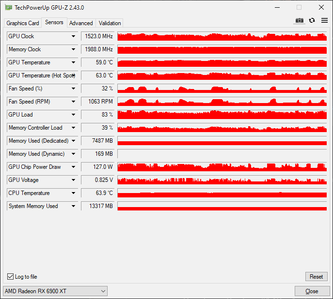Screen dimensions: 333x299
Task: Click the 39 % memory controller value
Action: click(x=97, y=128)
